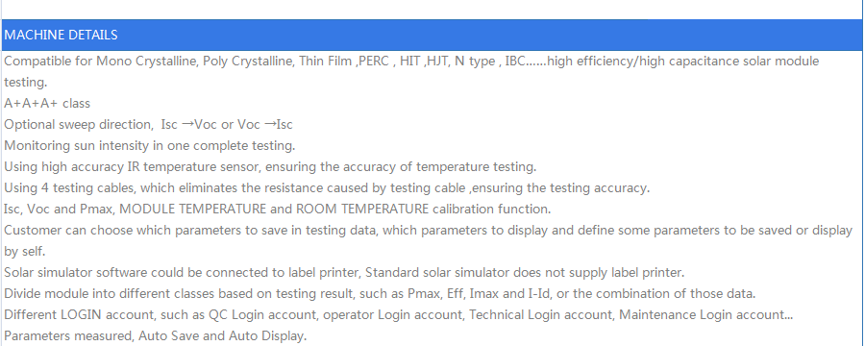Viewport: 865px width, 346px height.
Task: Click the 'IR temperature sensor' sentence
Action: pos(270,166)
